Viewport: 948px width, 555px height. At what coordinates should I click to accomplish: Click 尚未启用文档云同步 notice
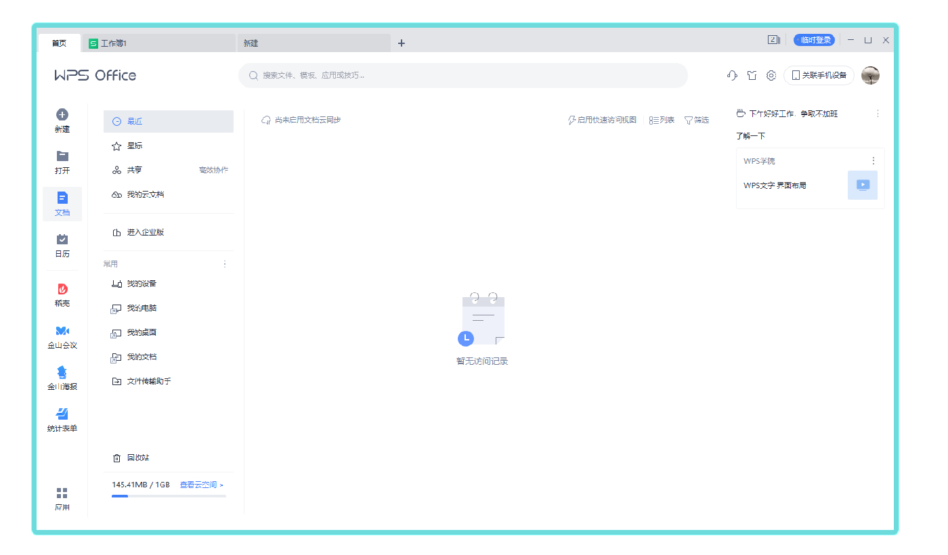[x=301, y=120]
